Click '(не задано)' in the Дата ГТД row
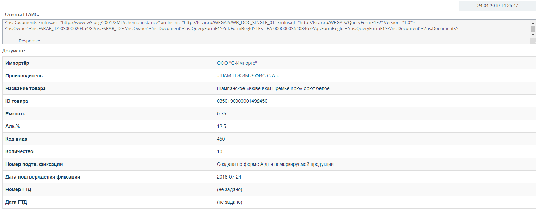This screenshot has width=538, height=211. point(229,202)
